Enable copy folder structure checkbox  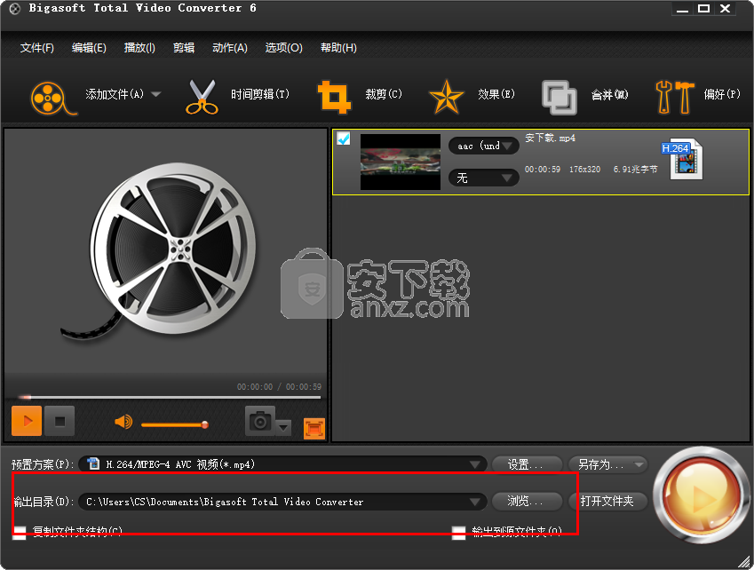[x=20, y=533]
